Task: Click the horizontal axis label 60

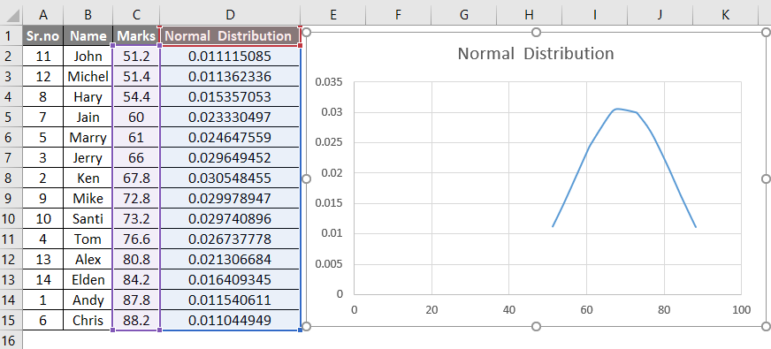Action: (x=586, y=309)
